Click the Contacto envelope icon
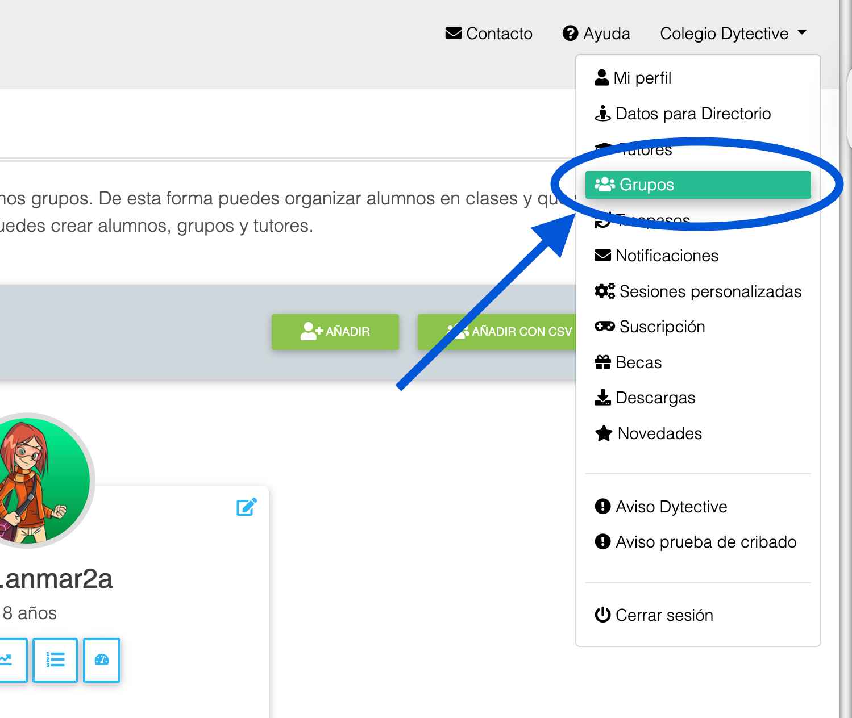 pos(453,33)
